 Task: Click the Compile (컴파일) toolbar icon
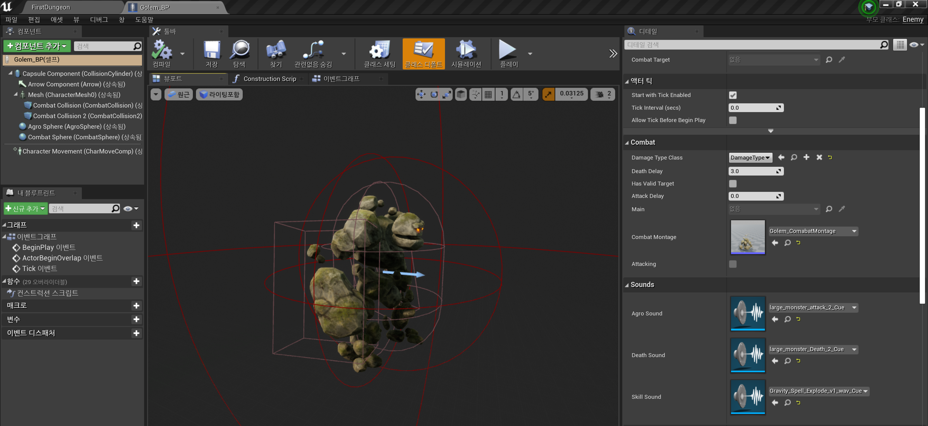(x=162, y=50)
